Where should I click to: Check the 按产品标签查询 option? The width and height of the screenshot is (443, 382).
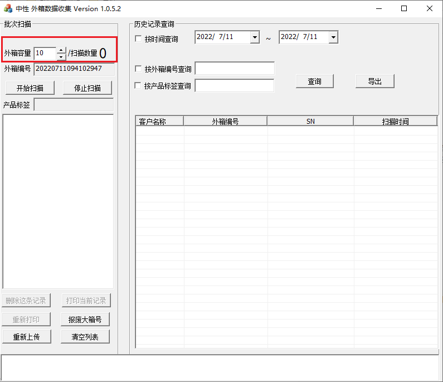click(138, 86)
